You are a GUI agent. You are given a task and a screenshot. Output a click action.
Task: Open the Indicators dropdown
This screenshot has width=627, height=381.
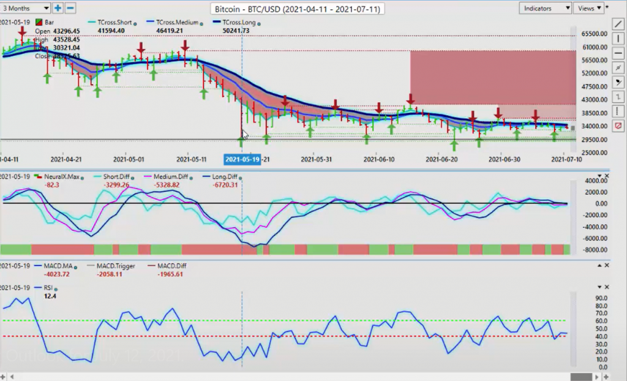(x=545, y=8)
